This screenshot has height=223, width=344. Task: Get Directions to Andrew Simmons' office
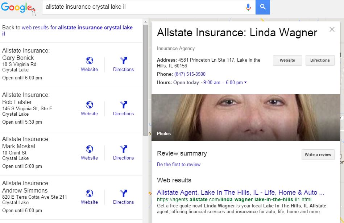pyautogui.click(x=123, y=194)
